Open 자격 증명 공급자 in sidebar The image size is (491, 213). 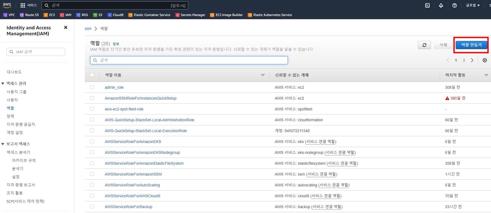point(21,124)
